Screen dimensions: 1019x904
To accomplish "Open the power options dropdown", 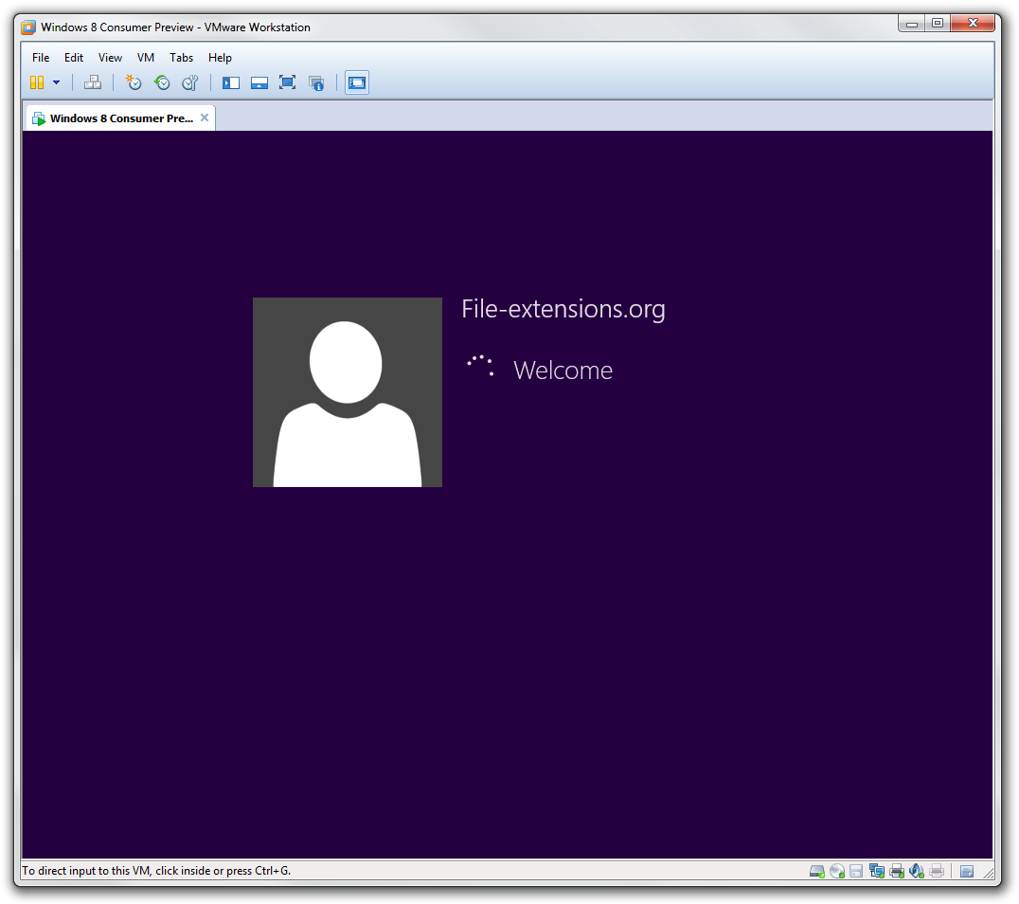I will tap(57, 82).
